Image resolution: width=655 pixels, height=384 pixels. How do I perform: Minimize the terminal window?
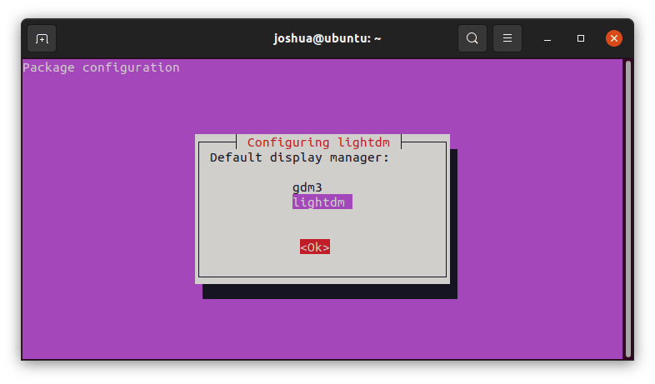[x=547, y=38]
